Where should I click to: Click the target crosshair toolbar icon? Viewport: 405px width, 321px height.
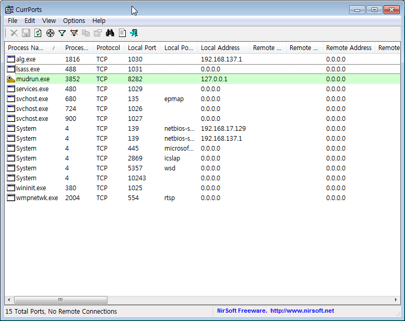(x=50, y=33)
